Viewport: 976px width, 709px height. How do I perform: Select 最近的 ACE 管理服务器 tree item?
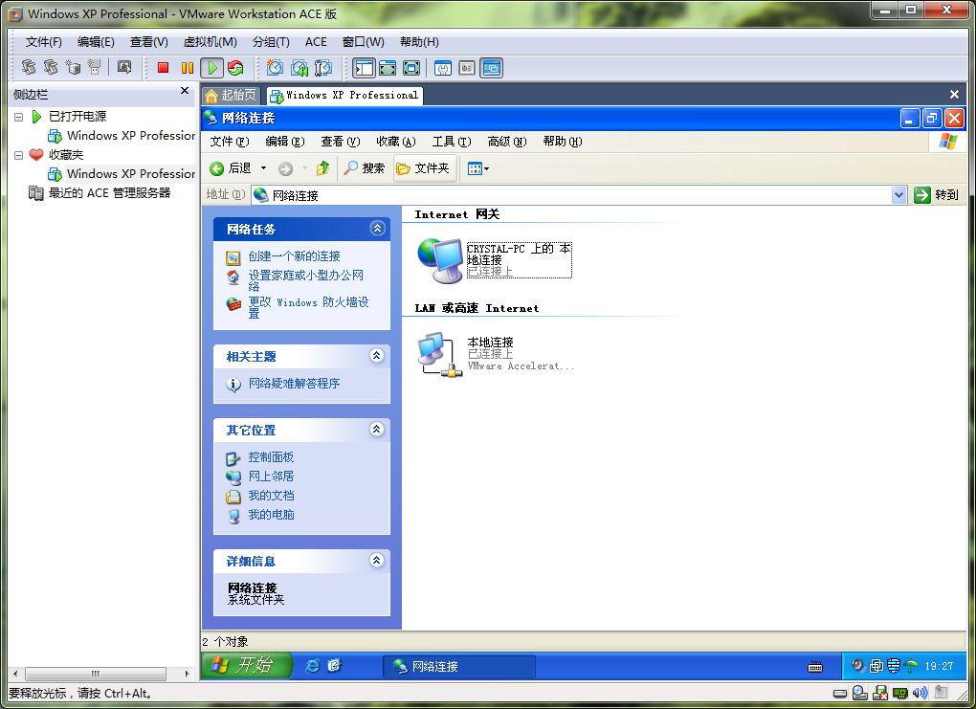[100, 193]
